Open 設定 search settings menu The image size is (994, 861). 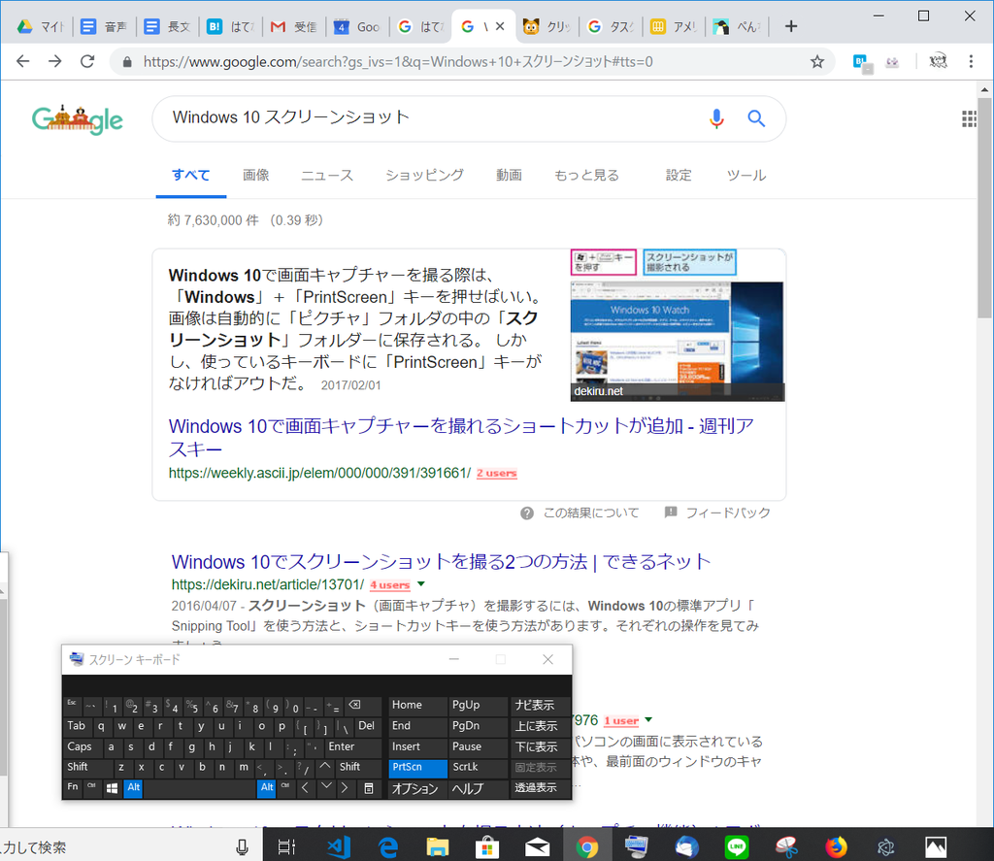pyautogui.click(x=679, y=175)
